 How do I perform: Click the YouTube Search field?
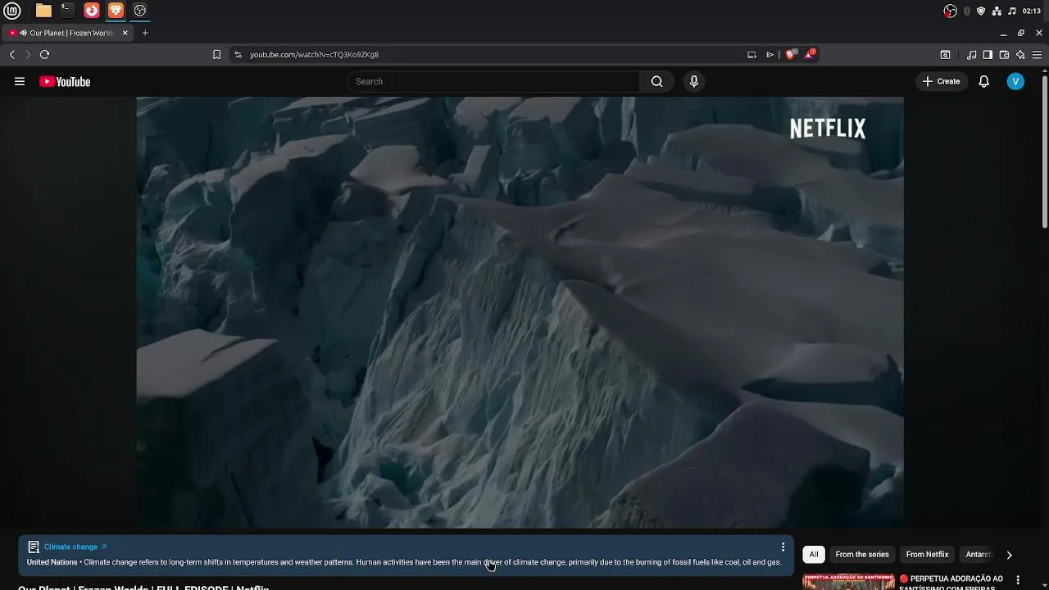tap(493, 81)
